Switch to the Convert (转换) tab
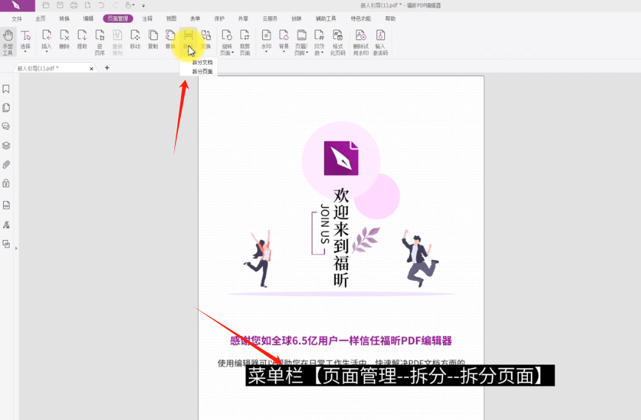 pos(64,18)
